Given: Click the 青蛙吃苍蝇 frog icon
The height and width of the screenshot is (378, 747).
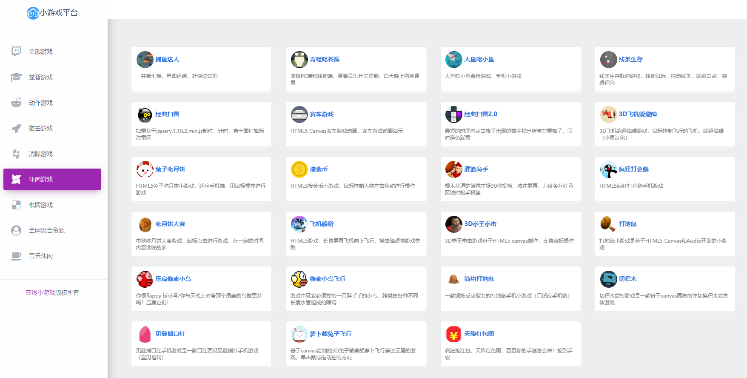Looking at the screenshot, I should pyautogui.click(x=299, y=60).
